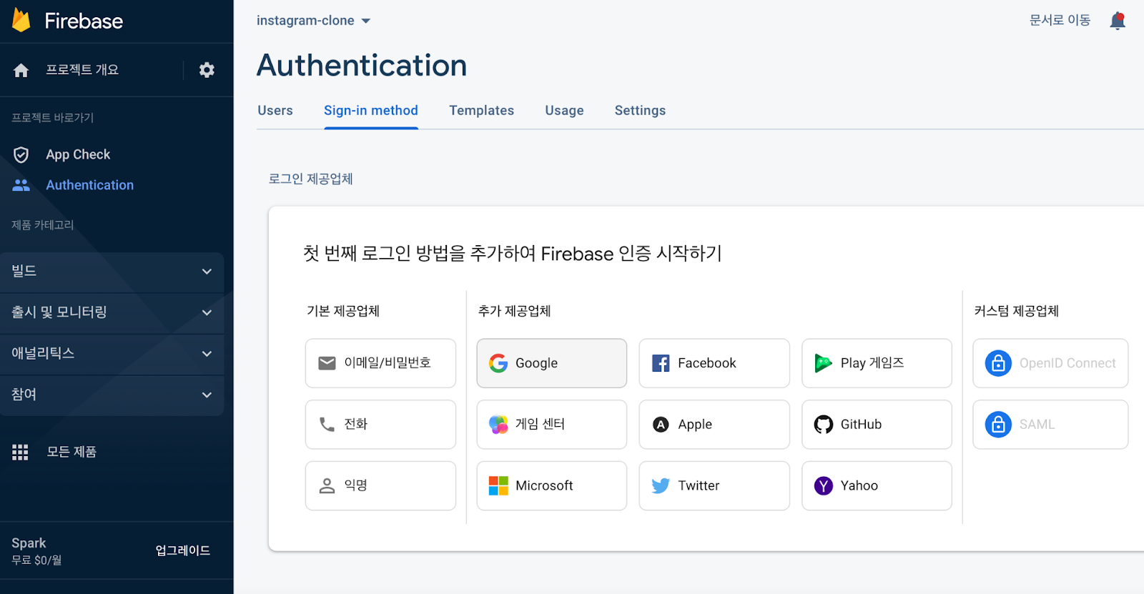The width and height of the screenshot is (1144, 594).
Task: Choose the Microsoft provider button
Action: pos(552,486)
